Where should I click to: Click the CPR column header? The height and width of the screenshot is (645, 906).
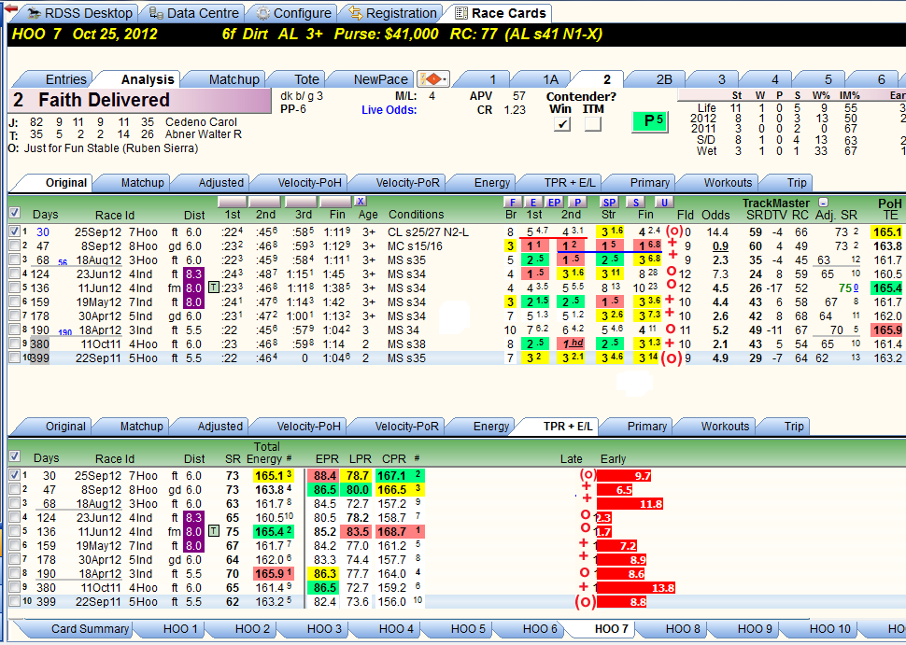coord(394,458)
